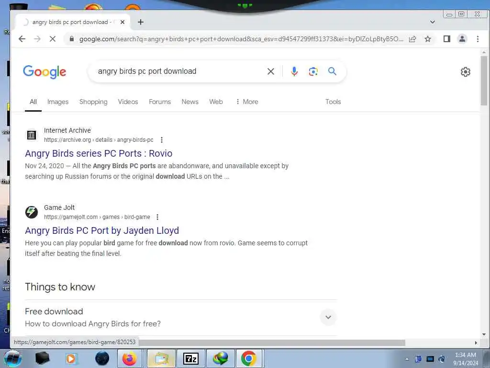Click the Things to know heading

point(60,287)
